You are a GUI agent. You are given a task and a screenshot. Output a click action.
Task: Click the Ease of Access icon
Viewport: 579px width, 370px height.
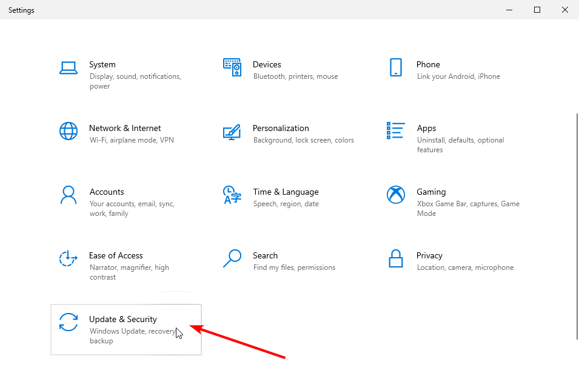coord(69,258)
